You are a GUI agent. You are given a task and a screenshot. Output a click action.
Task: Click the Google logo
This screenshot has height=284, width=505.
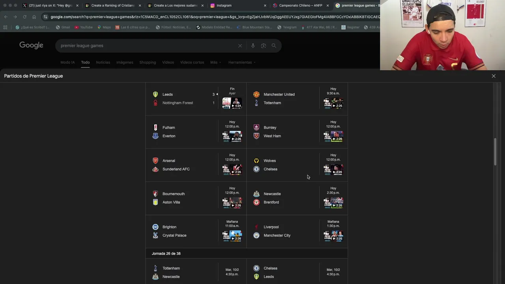(x=31, y=45)
